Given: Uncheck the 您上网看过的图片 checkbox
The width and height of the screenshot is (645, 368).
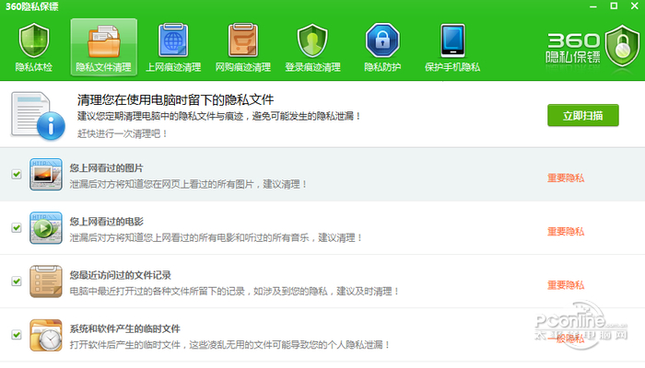Looking at the screenshot, I should (17, 174).
